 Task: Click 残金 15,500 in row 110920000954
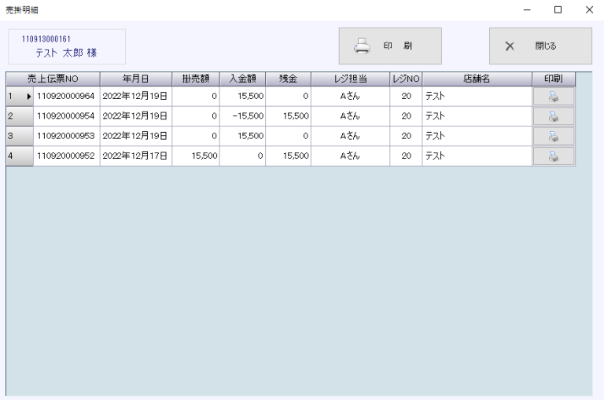click(288, 116)
